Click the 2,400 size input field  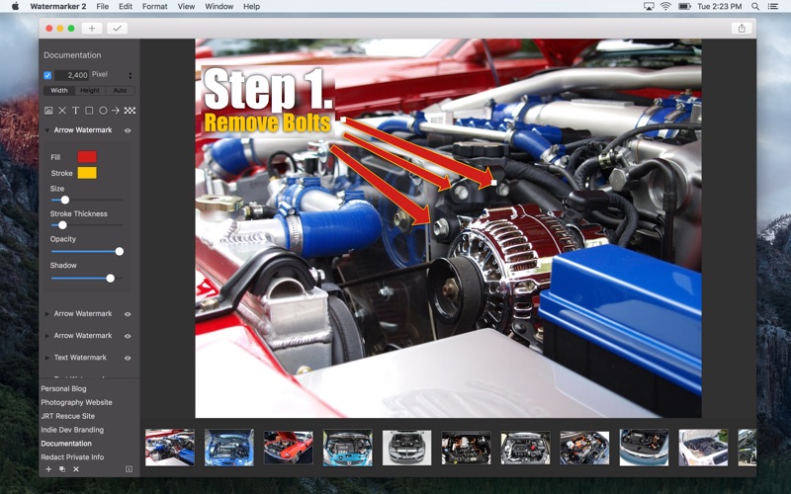click(x=71, y=75)
